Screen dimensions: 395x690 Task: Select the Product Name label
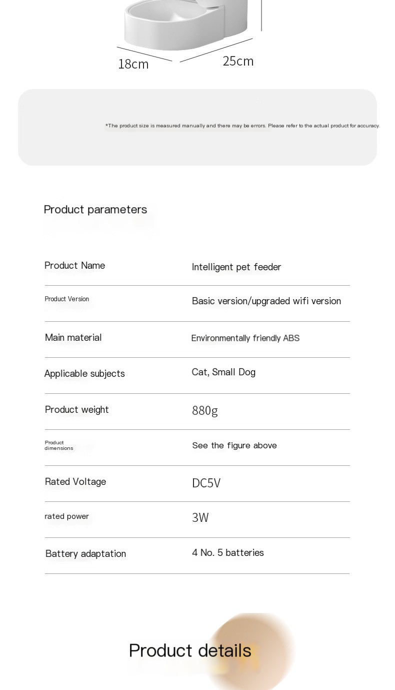75,266
